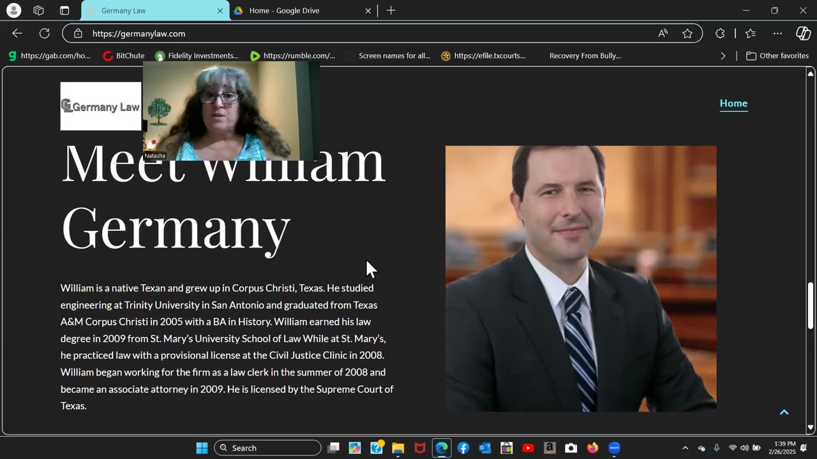Click the taskbar Search box
This screenshot has height=459, width=817.
(x=267, y=448)
